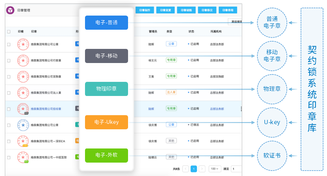Screen dimensions: 327x176
Task: Click the 所属机构 column header
Action: pos(216,31)
